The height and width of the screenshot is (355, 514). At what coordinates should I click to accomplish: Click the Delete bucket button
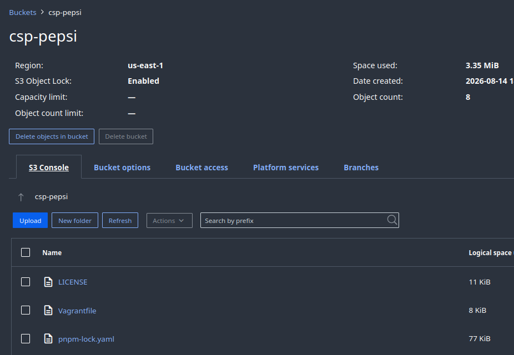point(126,136)
